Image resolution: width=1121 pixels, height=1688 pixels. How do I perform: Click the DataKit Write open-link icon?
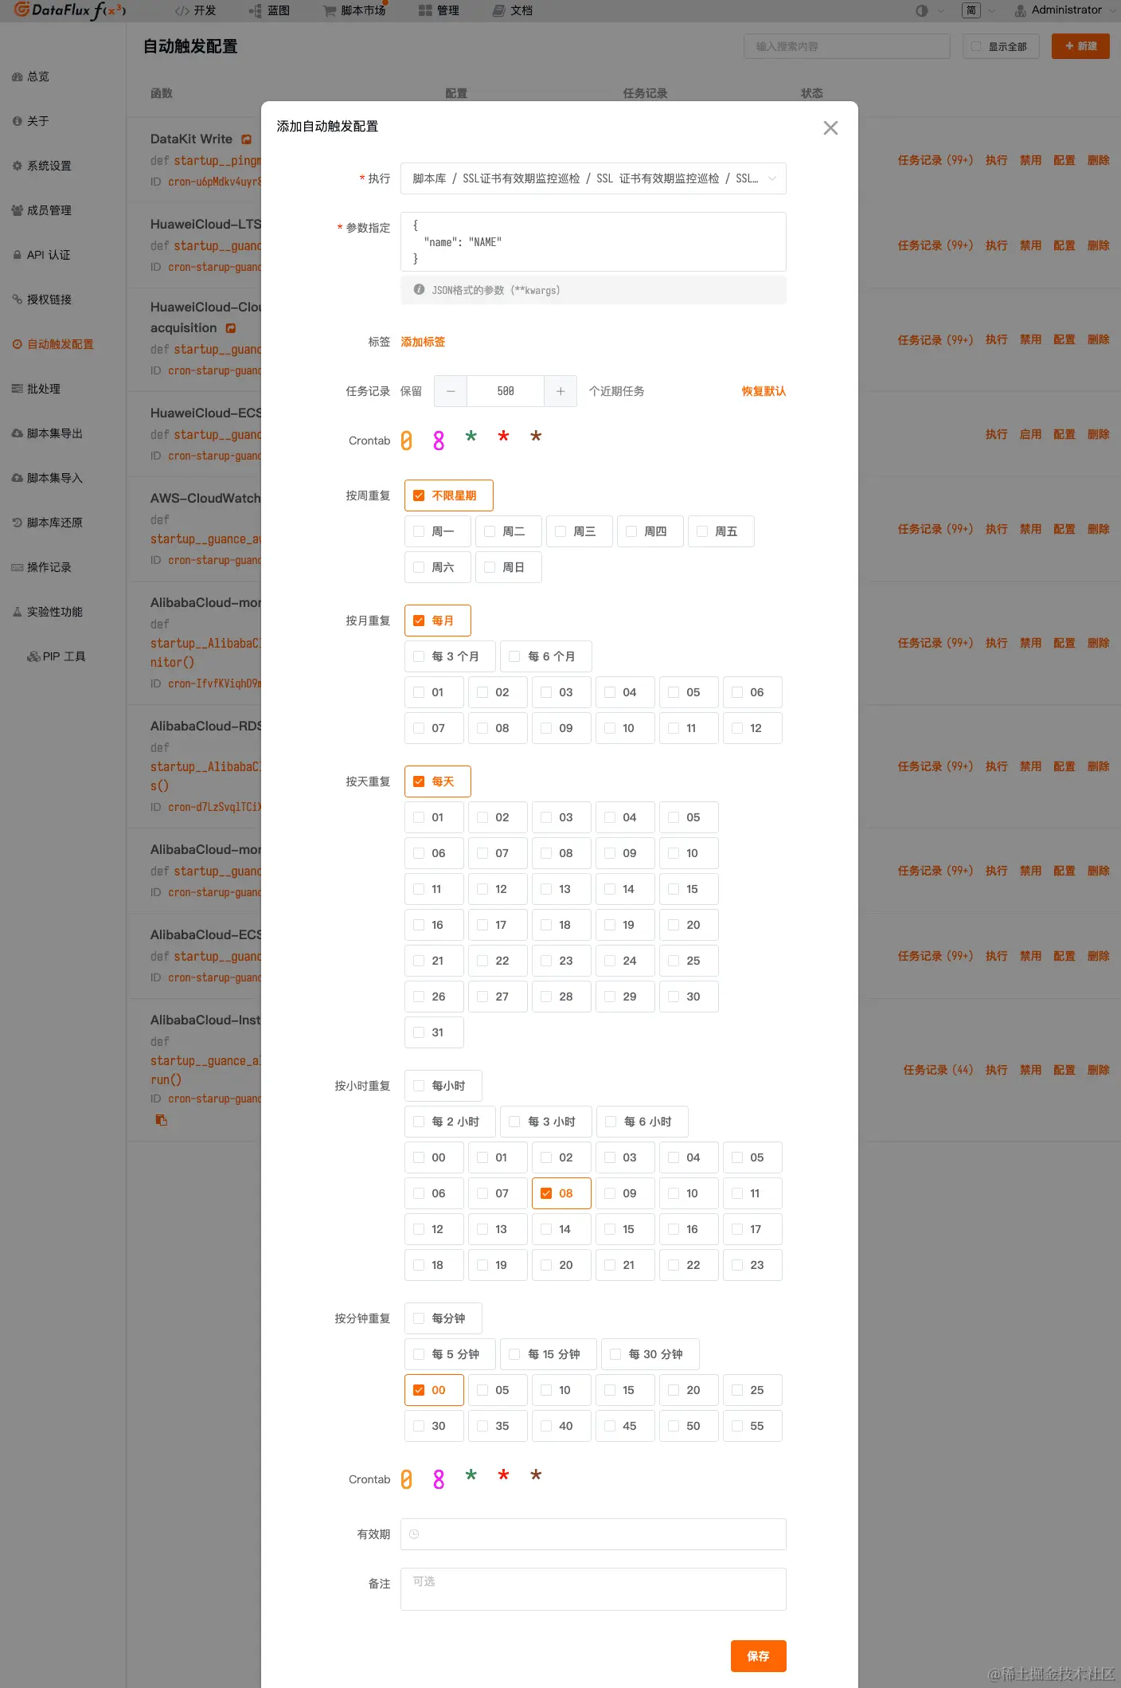point(247,139)
